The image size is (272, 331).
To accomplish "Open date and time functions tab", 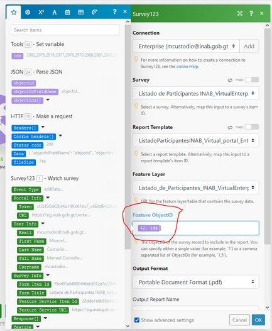I will (68, 13).
